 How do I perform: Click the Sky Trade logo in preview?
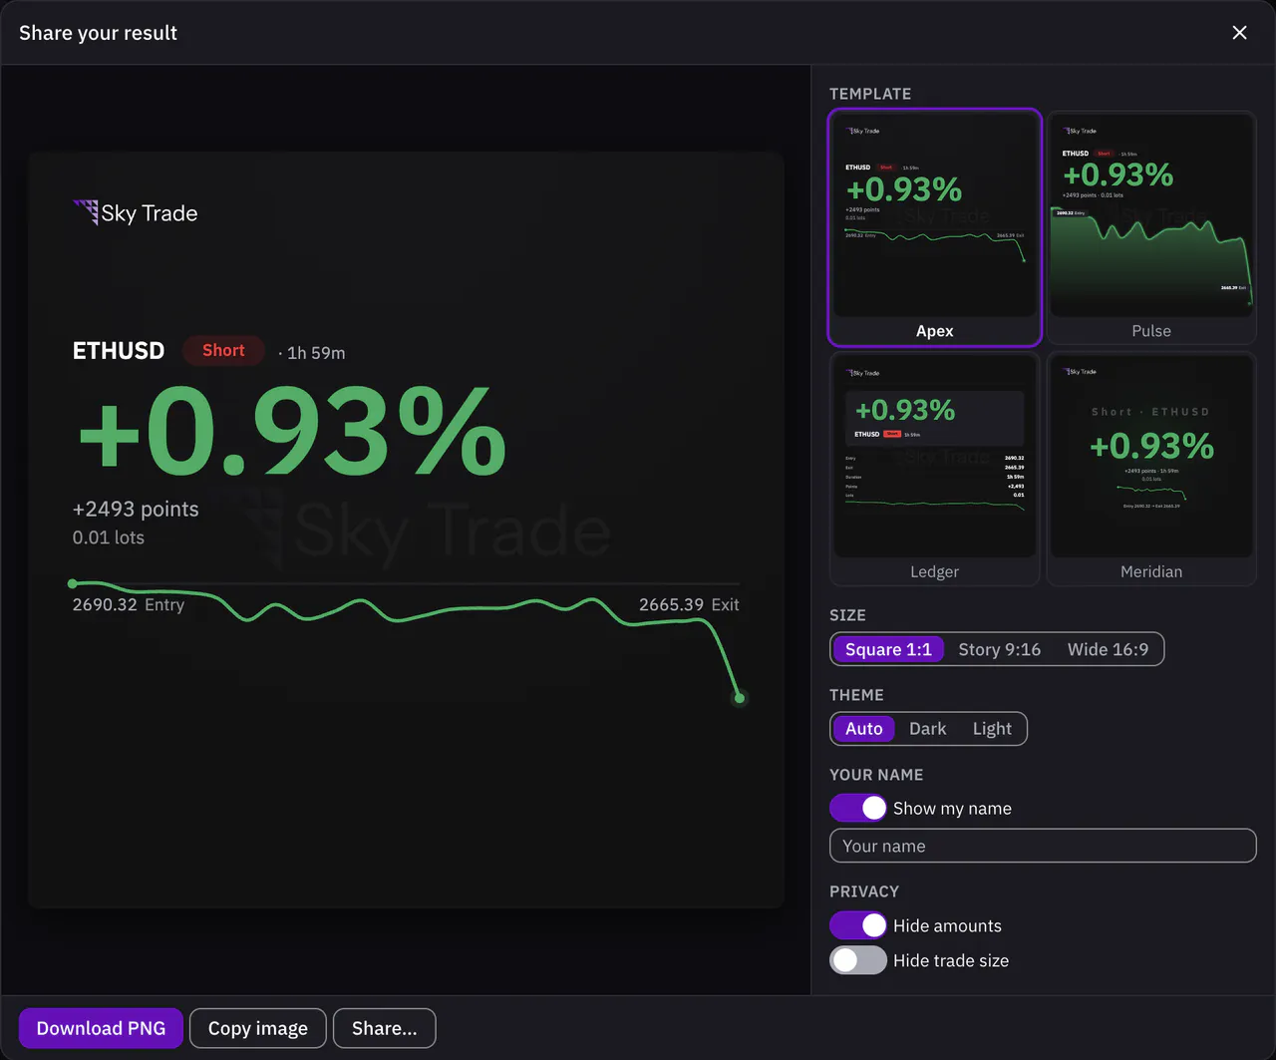136,212
